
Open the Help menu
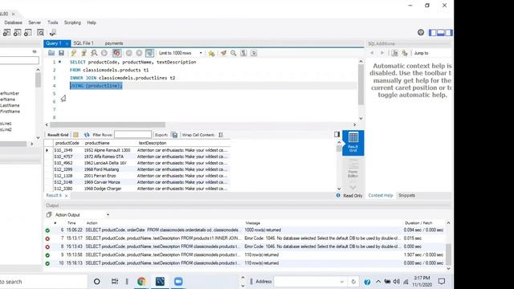point(92,22)
